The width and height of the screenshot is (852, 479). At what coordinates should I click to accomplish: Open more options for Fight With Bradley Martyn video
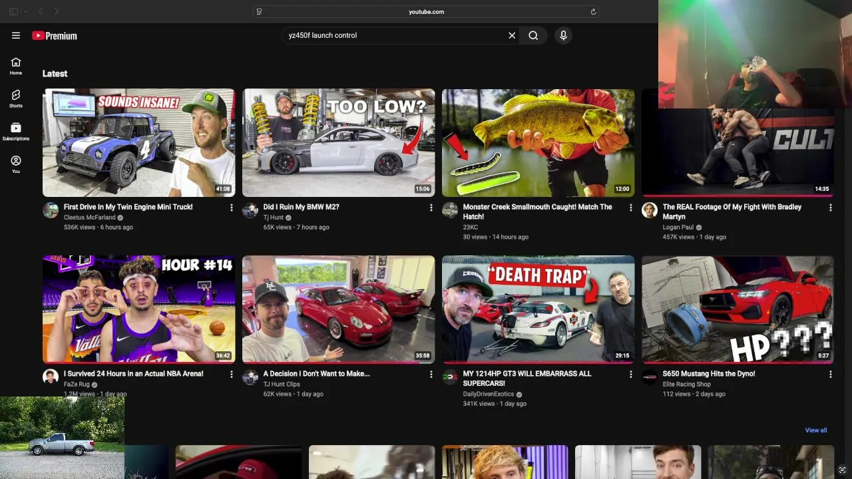[831, 208]
